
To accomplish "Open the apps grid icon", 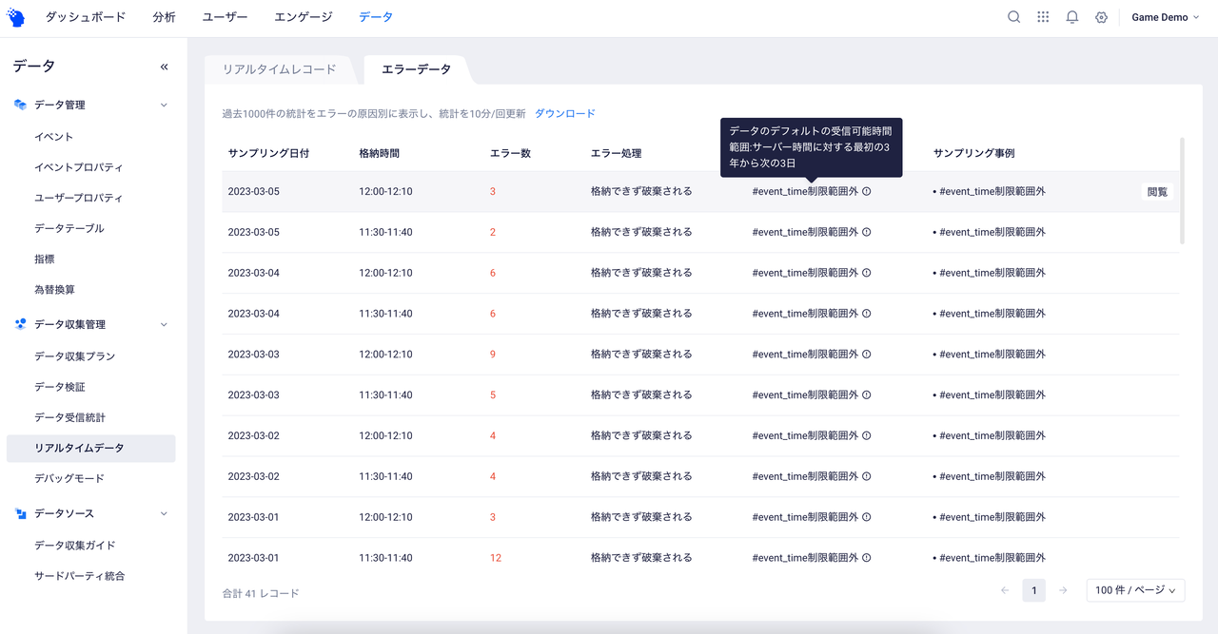I will point(1043,17).
